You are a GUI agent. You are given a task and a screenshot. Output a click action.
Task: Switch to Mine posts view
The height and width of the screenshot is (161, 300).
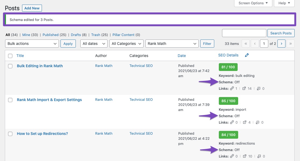[x=26, y=35]
